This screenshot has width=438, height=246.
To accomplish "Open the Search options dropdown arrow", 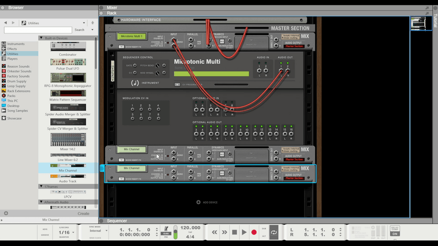I will (92, 30).
